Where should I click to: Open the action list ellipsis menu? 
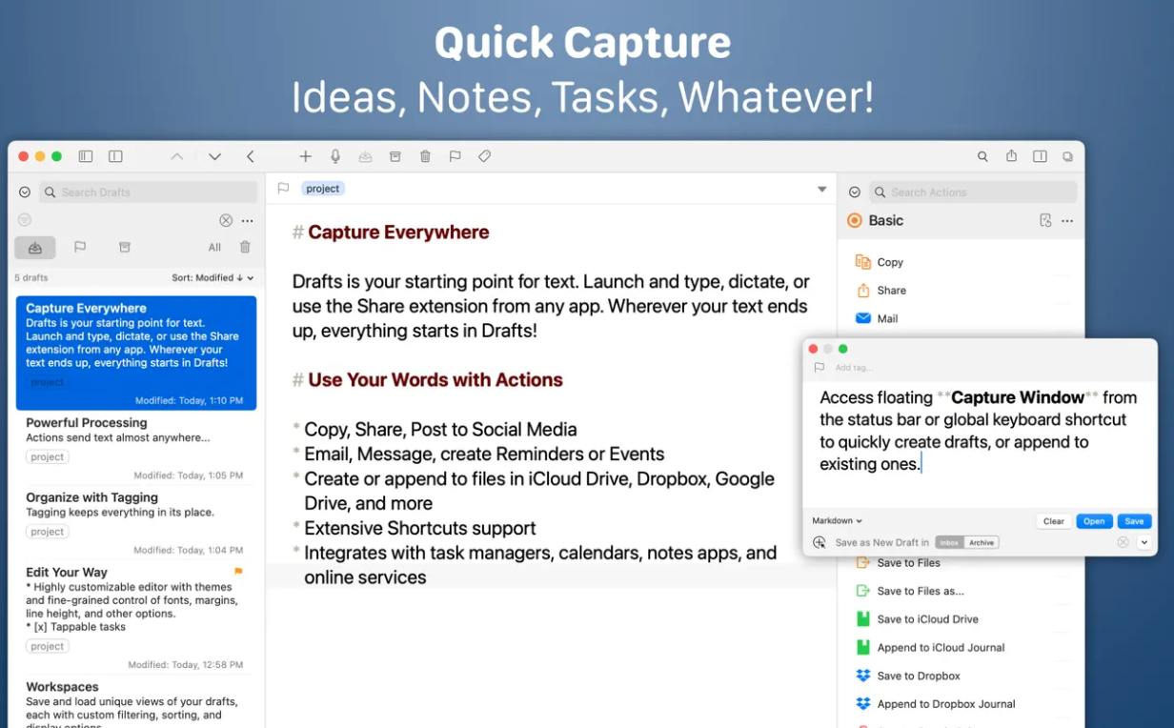1067,221
